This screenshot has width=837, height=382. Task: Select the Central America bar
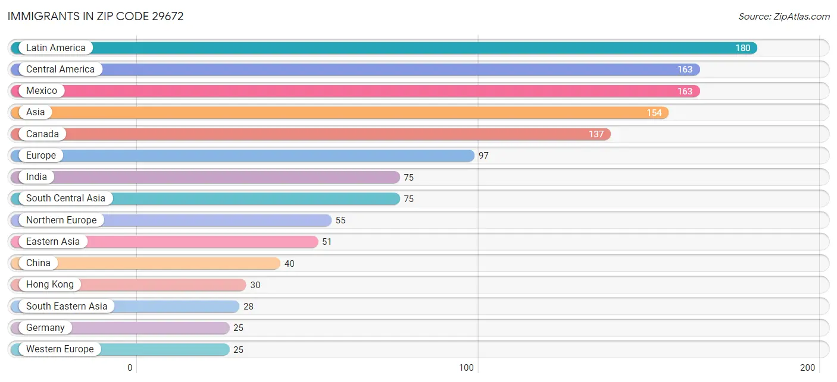point(355,70)
